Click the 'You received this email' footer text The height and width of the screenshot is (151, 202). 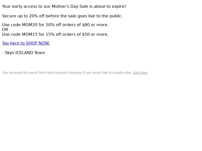coord(75,73)
